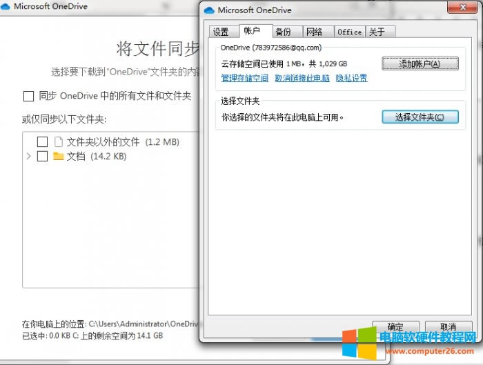Expand the 文档 folder tree node
483x365 pixels.
tap(28, 157)
